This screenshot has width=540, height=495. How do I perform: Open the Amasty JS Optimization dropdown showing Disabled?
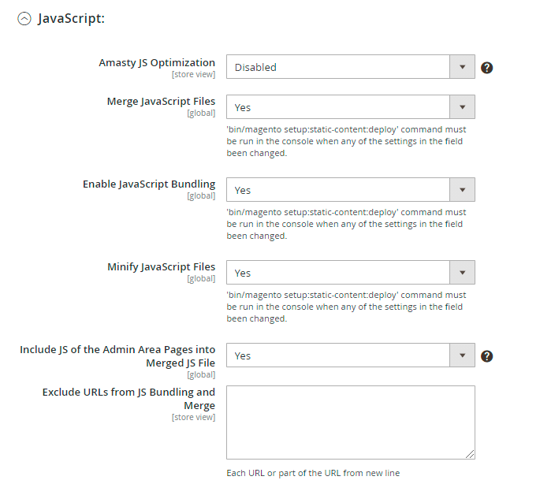click(x=339, y=67)
